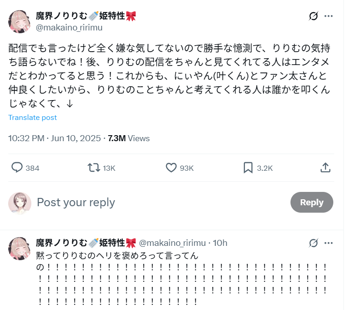The height and width of the screenshot is (310, 360).
Task: Click the Grok icon on the main post
Action: (x=314, y=16)
